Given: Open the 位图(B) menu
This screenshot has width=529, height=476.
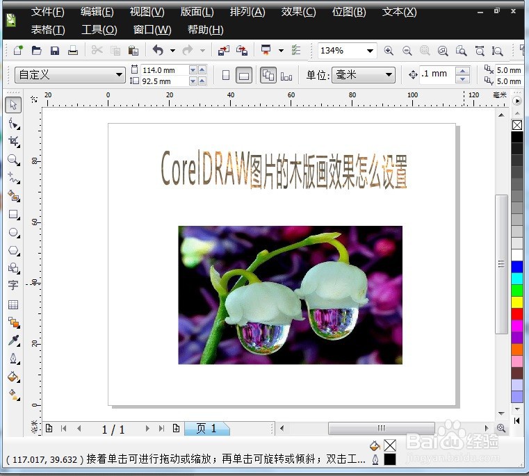Looking at the screenshot, I should point(349,12).
